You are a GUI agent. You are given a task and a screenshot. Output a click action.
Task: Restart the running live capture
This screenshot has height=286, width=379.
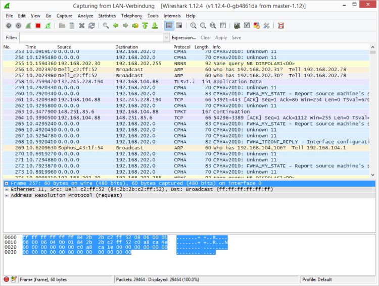[x=48, y=26]
